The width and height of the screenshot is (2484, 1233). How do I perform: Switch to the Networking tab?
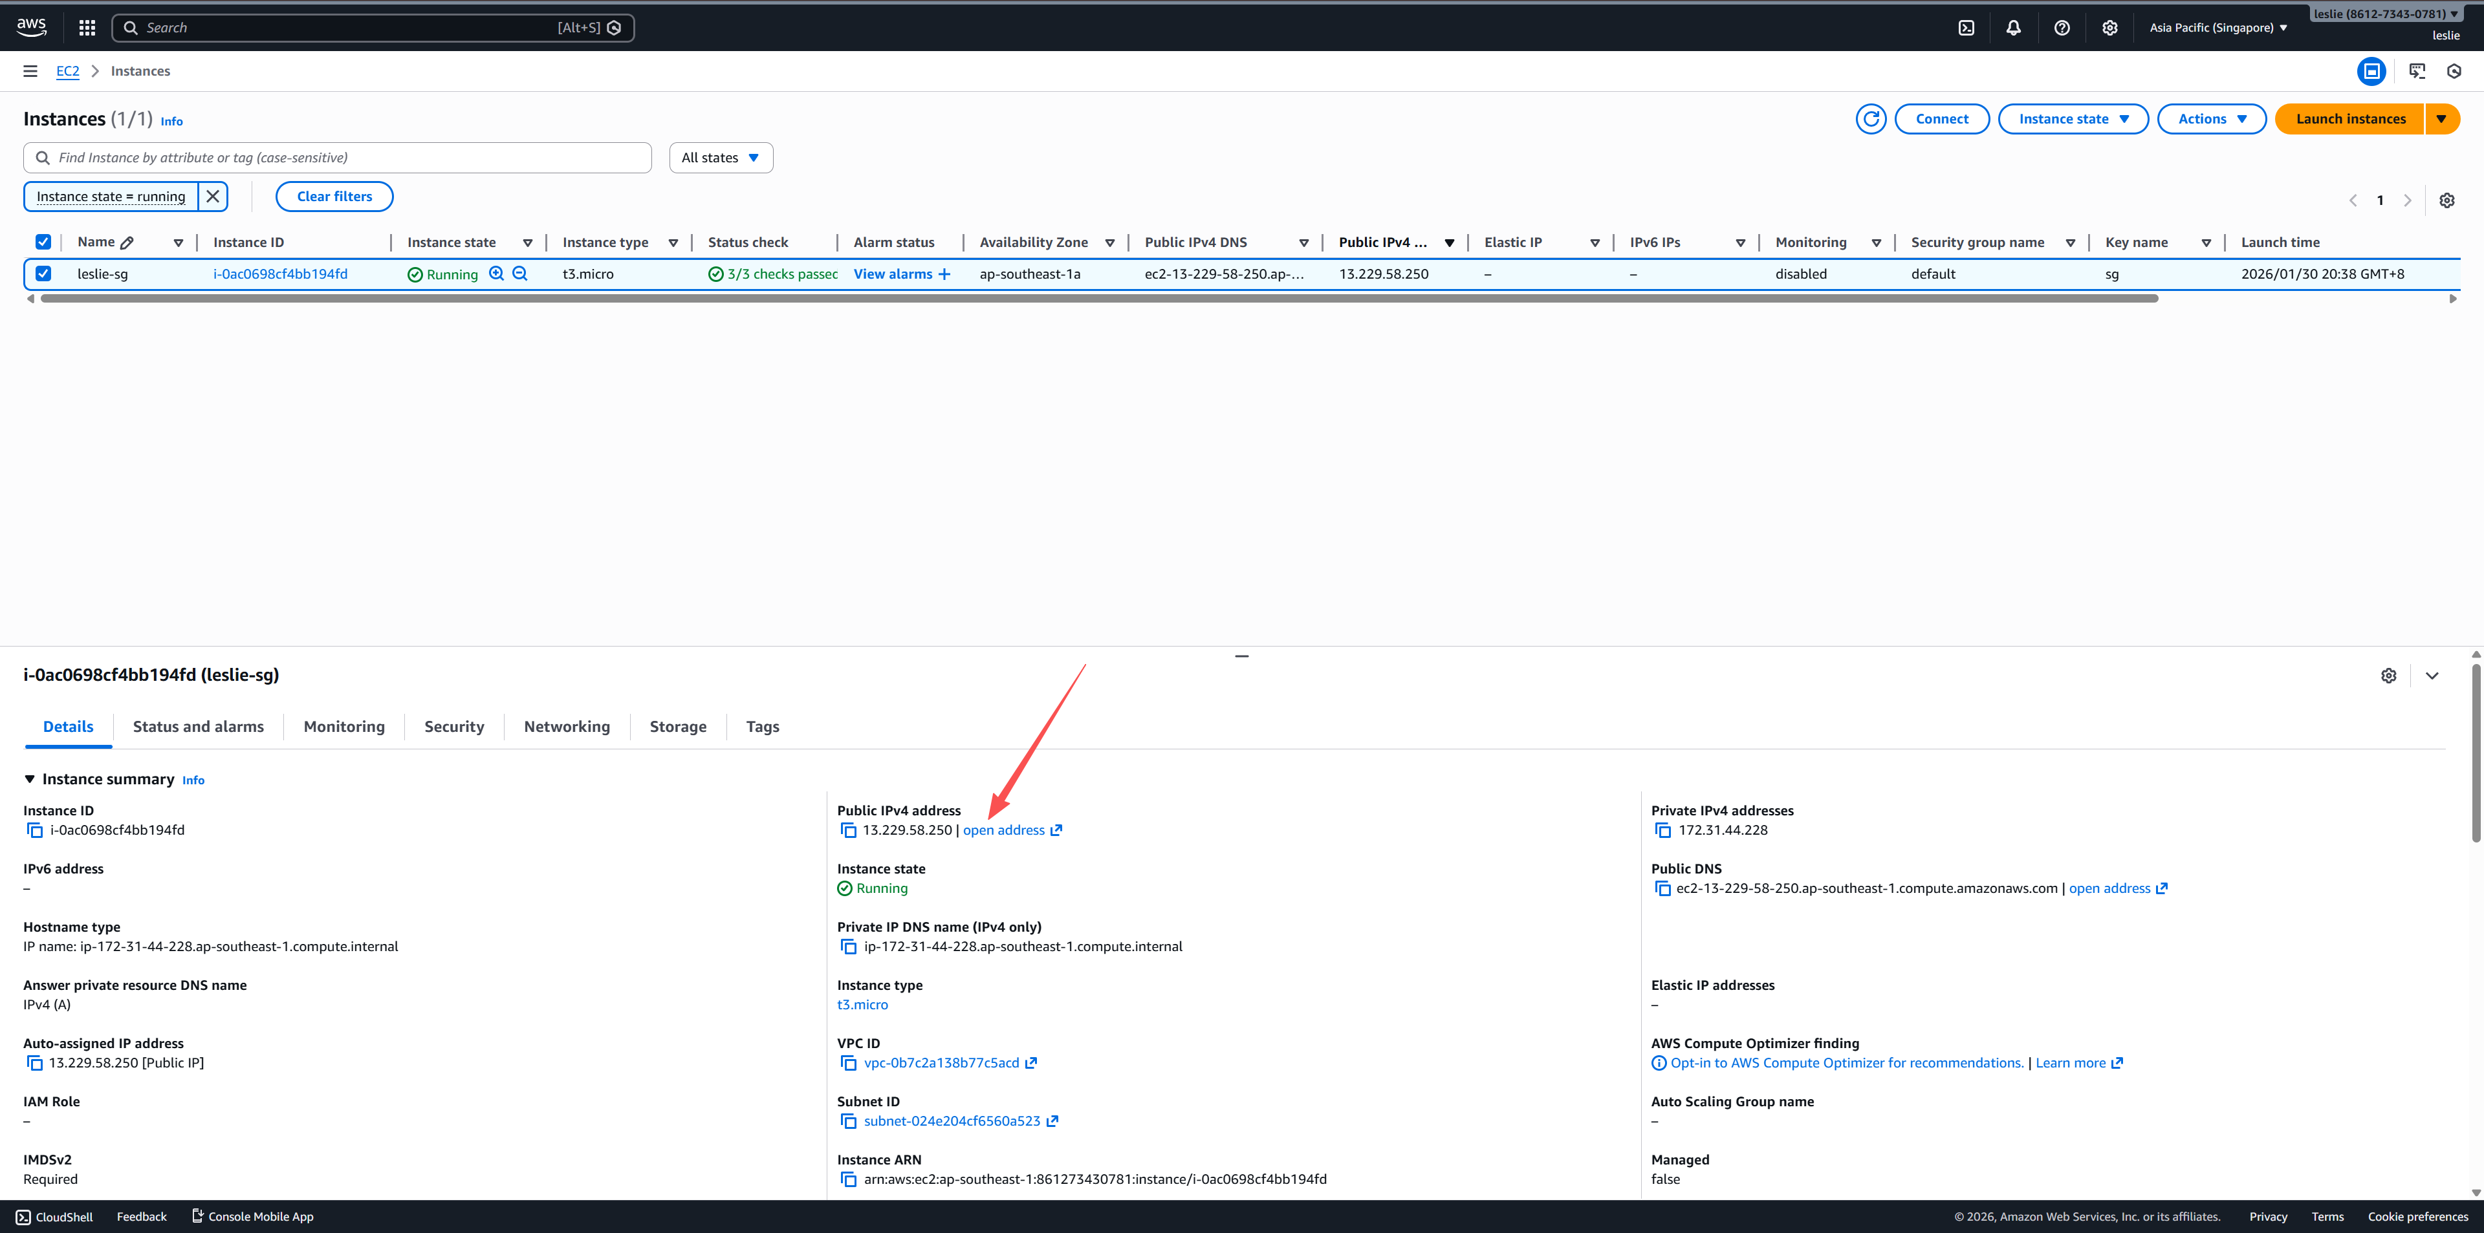tap(566, 727)
